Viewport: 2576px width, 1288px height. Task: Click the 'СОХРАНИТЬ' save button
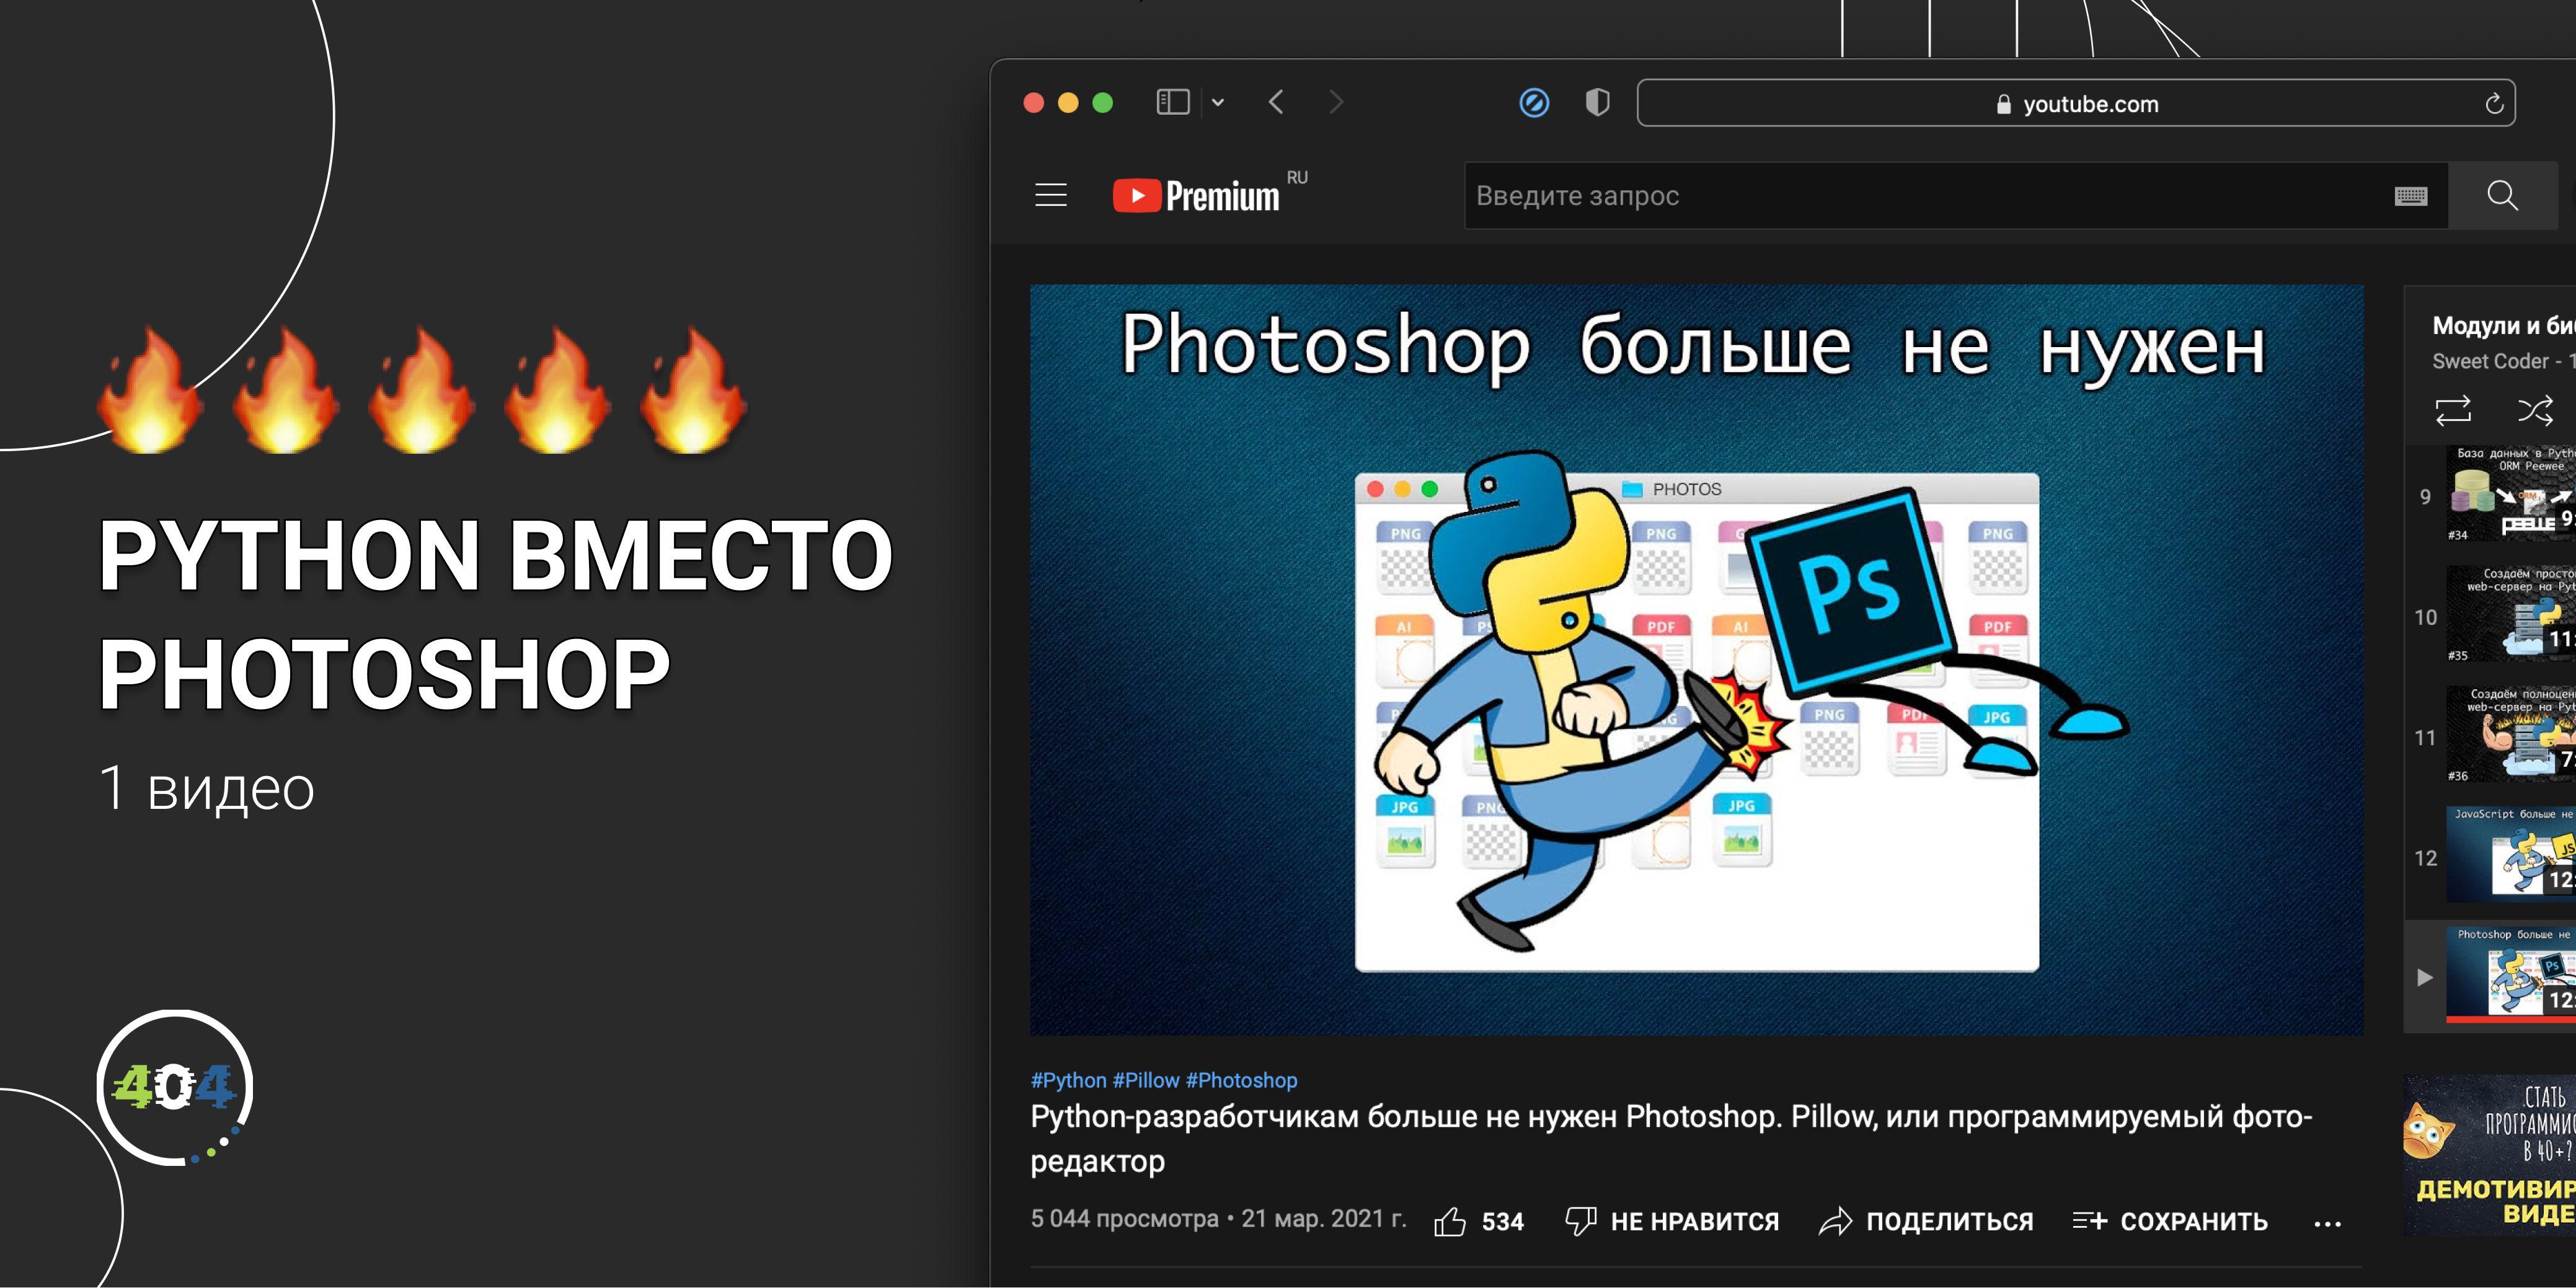[x=2170, y=1221]
